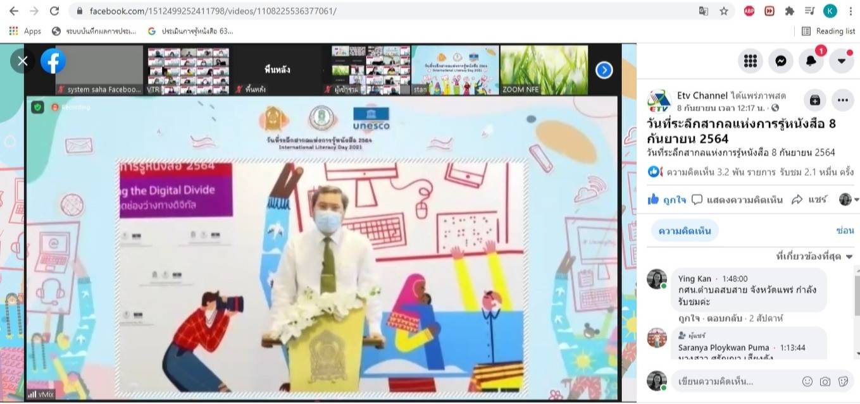The image size is (860, 404).
Task: Open Saranya Ploykwan Puma's profile
Action: (723, 348)
